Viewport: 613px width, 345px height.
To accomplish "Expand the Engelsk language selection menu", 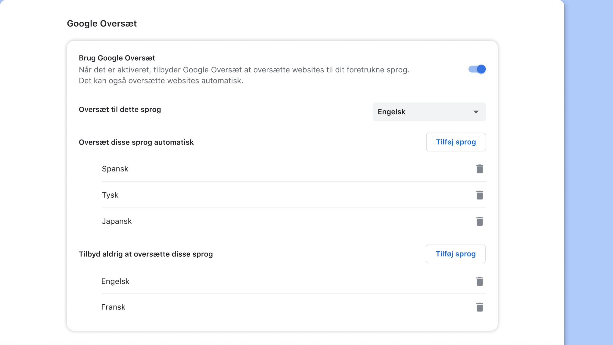I will 429,112.
